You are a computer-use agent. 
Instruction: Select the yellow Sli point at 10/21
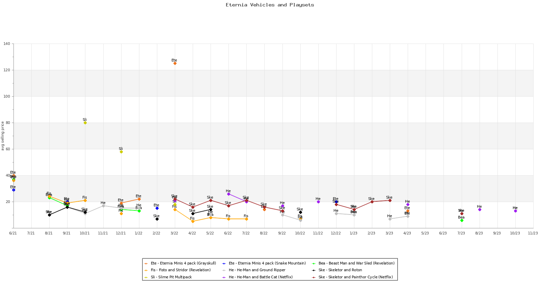coord(85,123)
